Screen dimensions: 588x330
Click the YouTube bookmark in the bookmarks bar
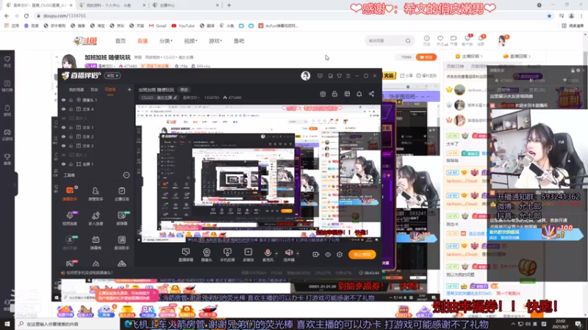tap(183, 26)
